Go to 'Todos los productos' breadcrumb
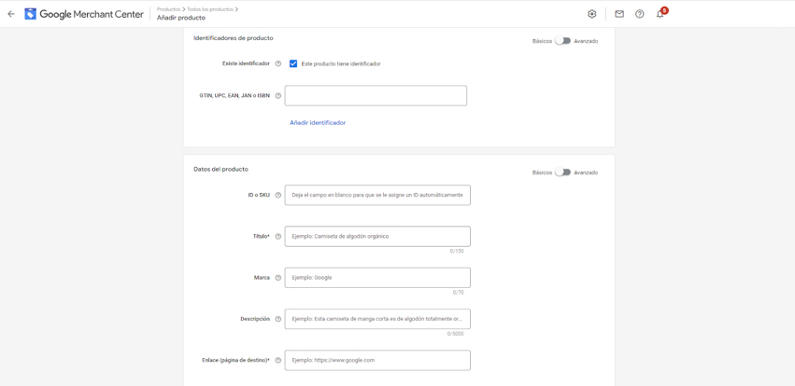795x386 pixels. [x=210, y=9]
